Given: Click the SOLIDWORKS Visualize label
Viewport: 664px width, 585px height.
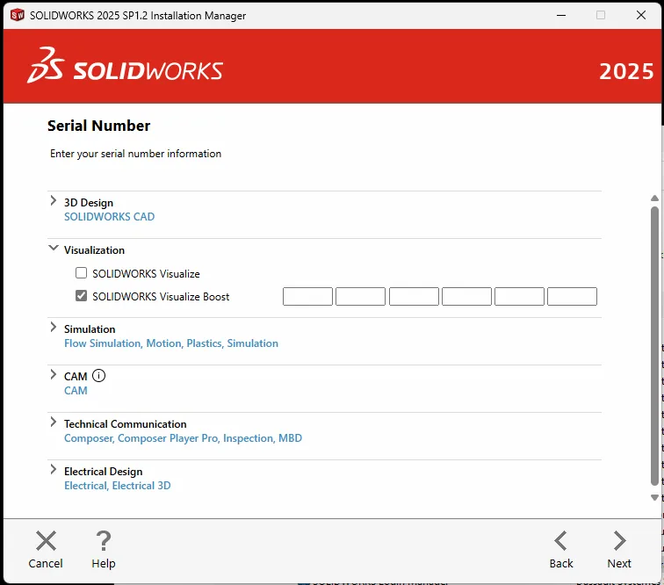Looking at the screenshot, I should (146, 274).
